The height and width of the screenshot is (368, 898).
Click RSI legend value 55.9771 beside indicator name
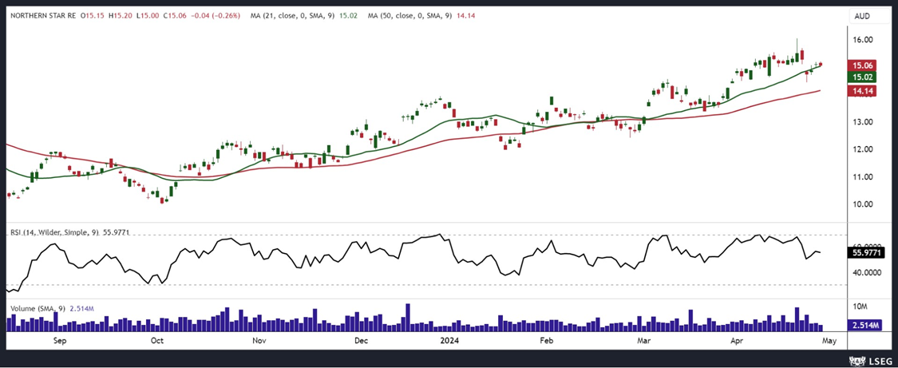click(115, 232)
